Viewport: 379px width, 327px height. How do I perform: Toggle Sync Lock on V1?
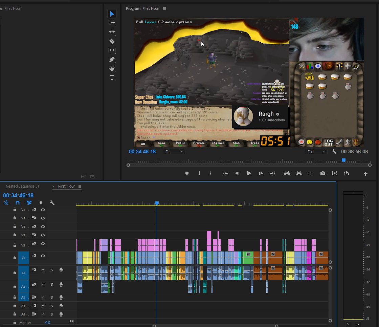[x=34, y=256]
